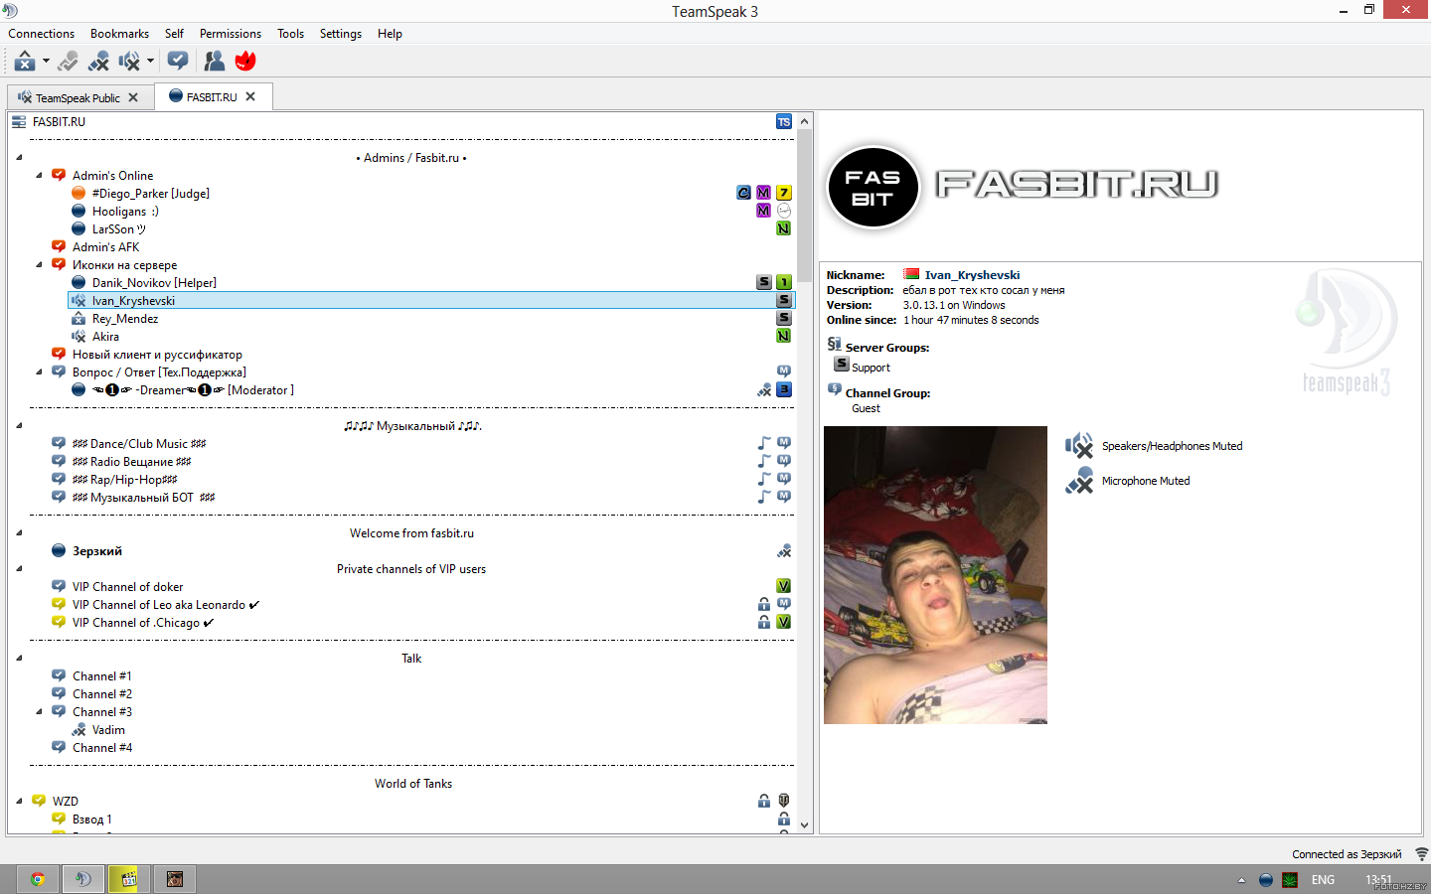Select the Admin's AFK channel
Image resolution: width=1431 pixels, height=894 pixels.
[x=105, y=247]
